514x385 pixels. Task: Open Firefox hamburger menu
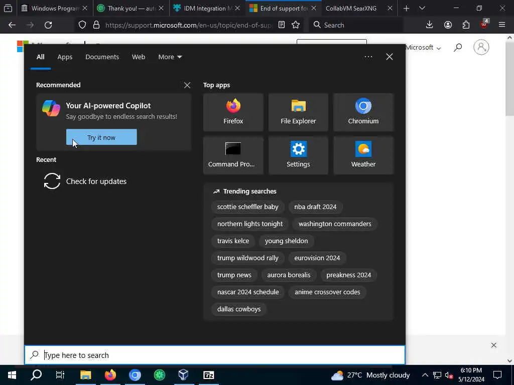click(502, 25)
